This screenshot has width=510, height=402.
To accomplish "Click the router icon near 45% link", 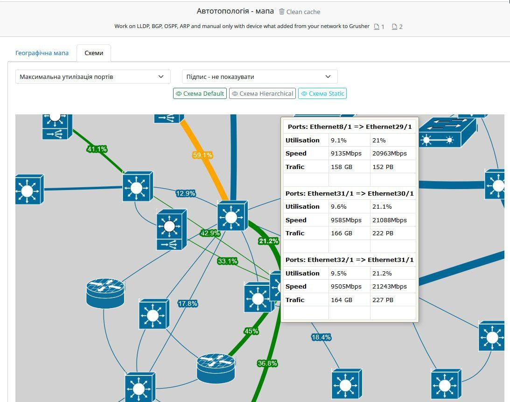I will point(216,368).
